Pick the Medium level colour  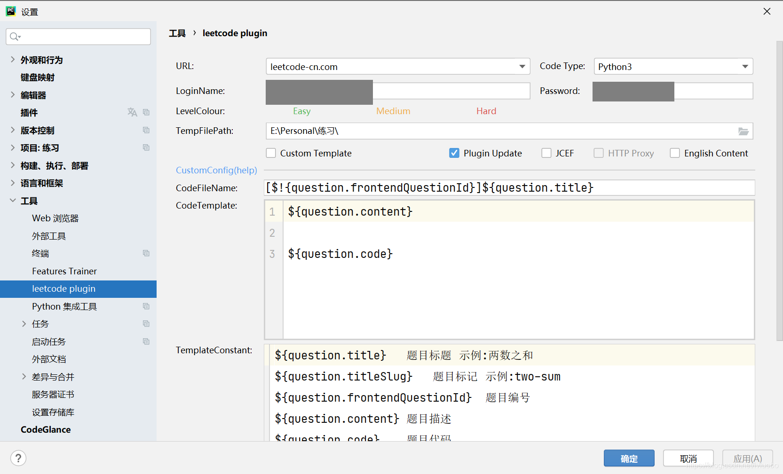pos(393,111)
